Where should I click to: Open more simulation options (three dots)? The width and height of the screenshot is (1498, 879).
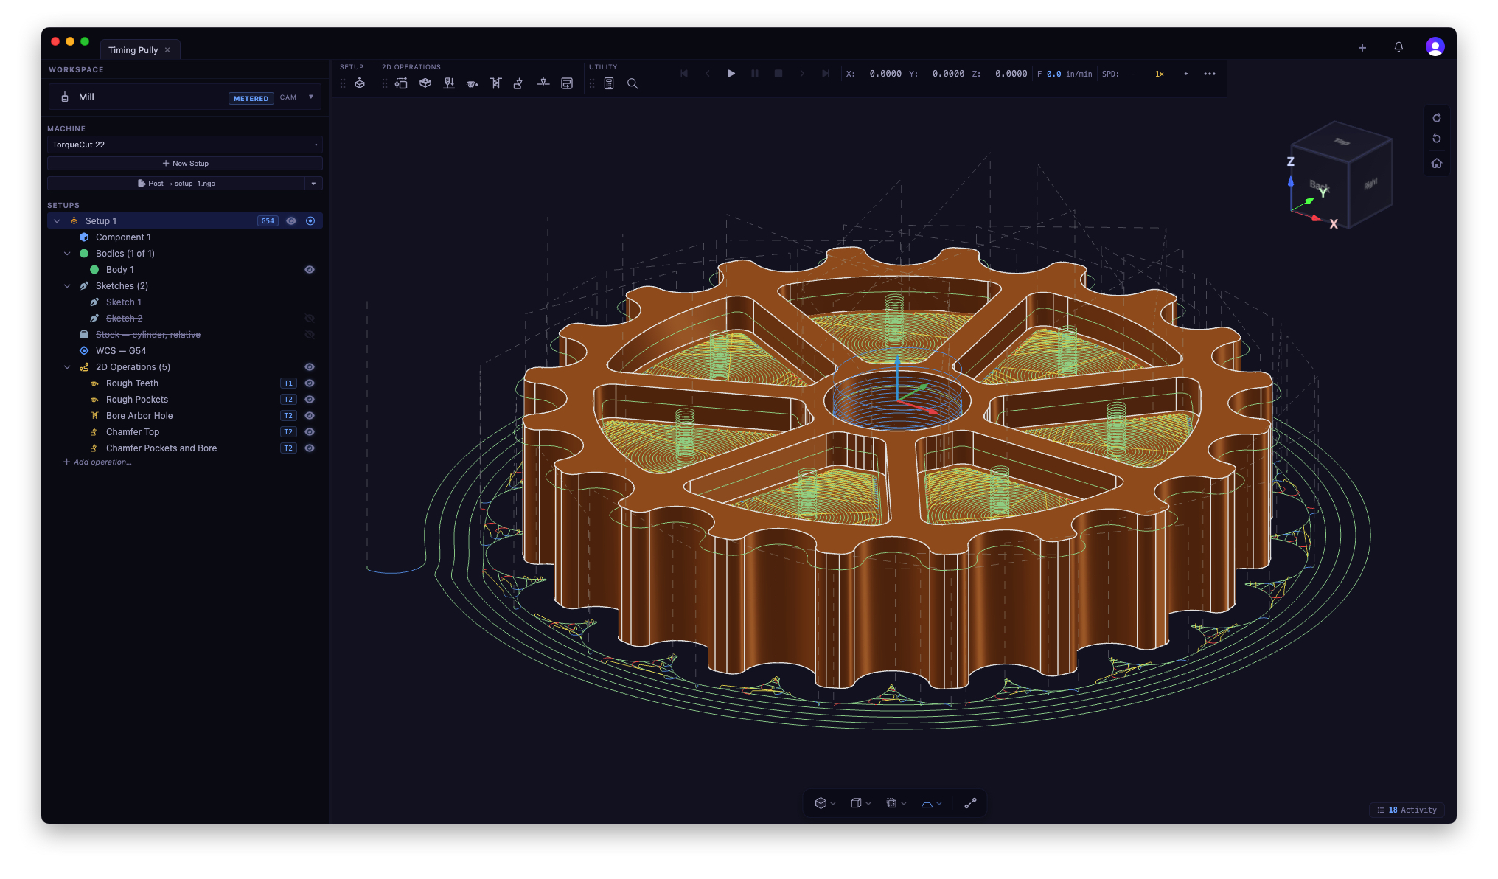(1210, 74)
